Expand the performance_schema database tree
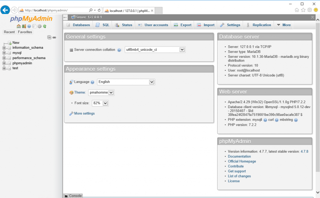 tap(4, 58)
